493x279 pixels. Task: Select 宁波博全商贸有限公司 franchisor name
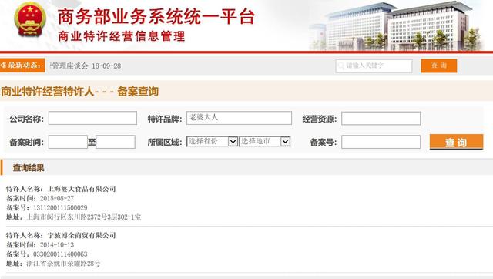click(82, 235)
